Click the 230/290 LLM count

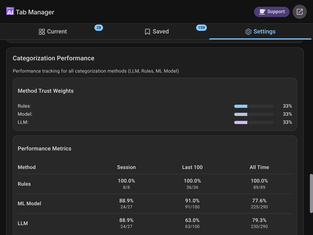pyautogui.click(x=259, y=227)
